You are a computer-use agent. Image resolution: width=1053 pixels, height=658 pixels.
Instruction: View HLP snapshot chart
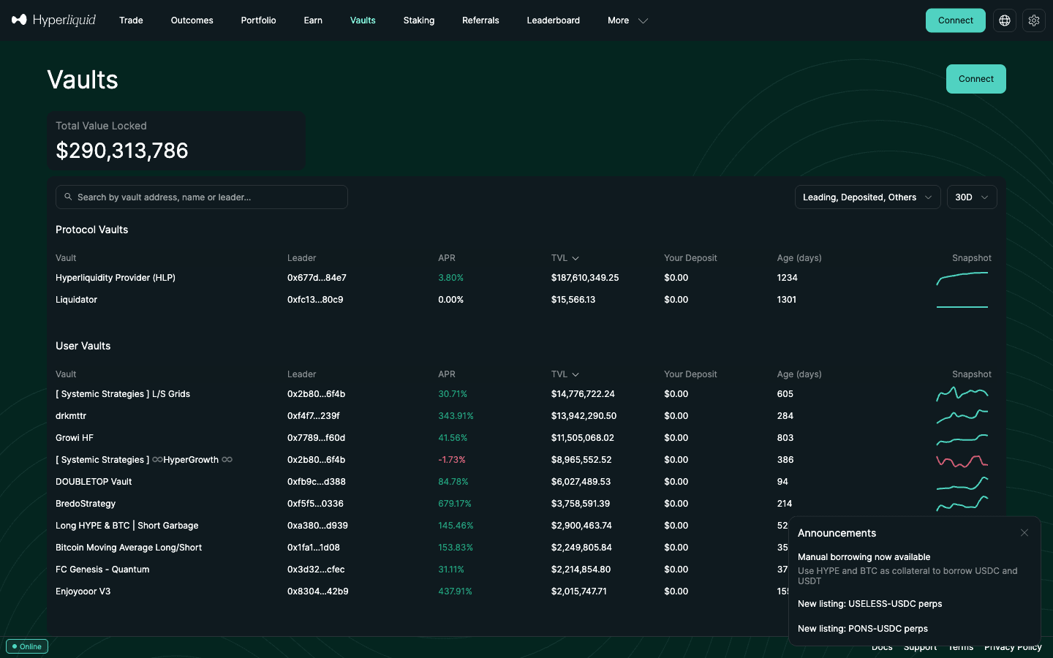click(962, 278)
